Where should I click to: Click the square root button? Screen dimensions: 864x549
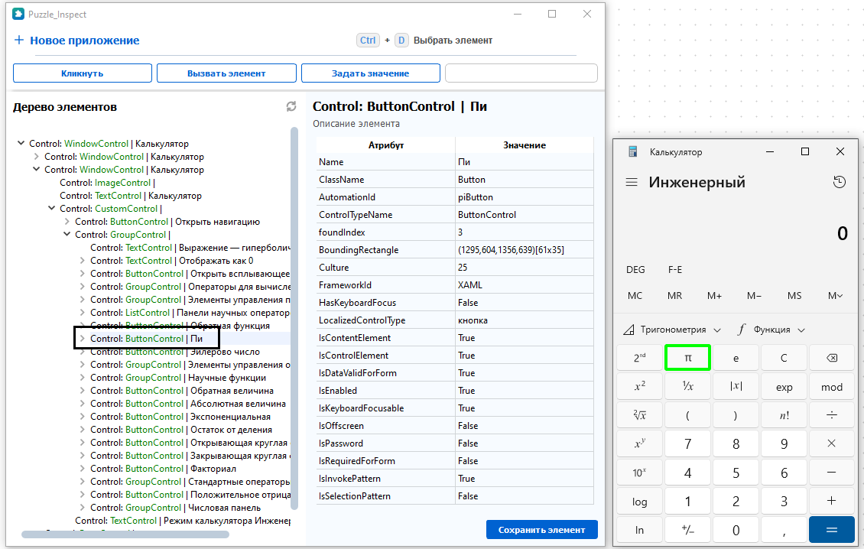(639, 416)
